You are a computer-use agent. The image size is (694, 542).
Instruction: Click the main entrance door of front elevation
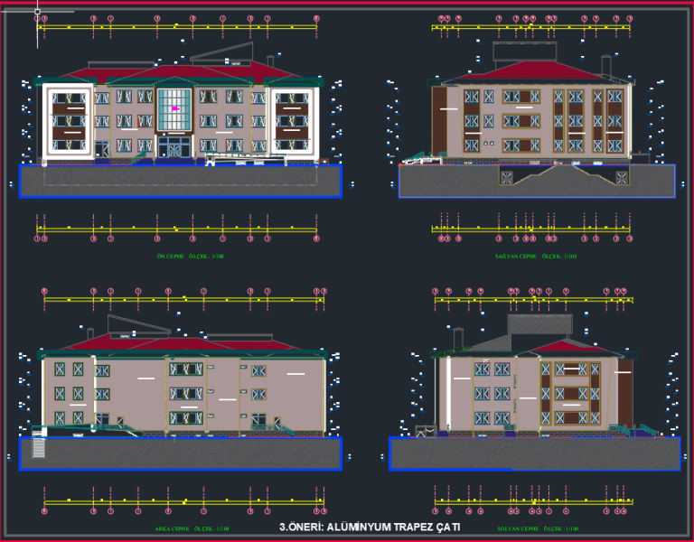click(169, 146)
